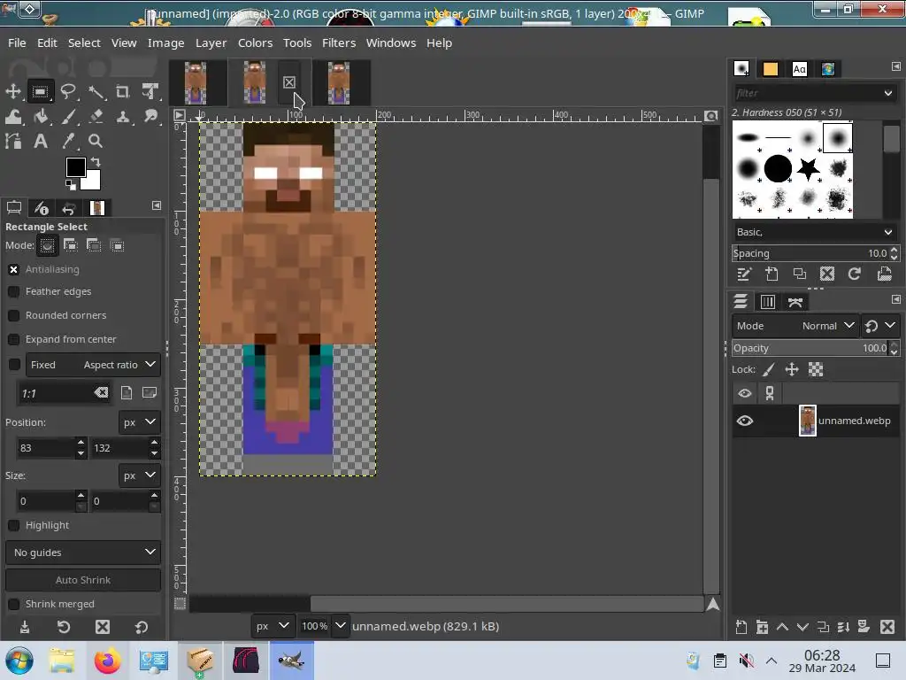
Task: Select the Move tool
Action: pos(13,91)
